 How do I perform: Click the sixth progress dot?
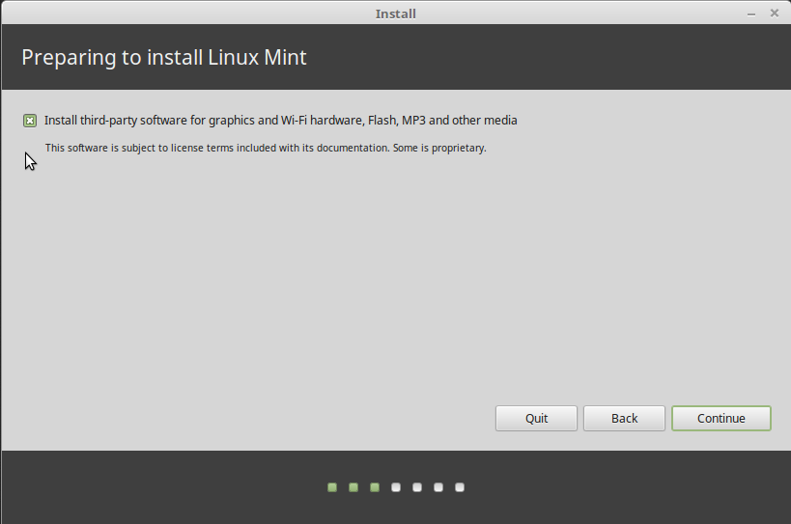point(438,487)
